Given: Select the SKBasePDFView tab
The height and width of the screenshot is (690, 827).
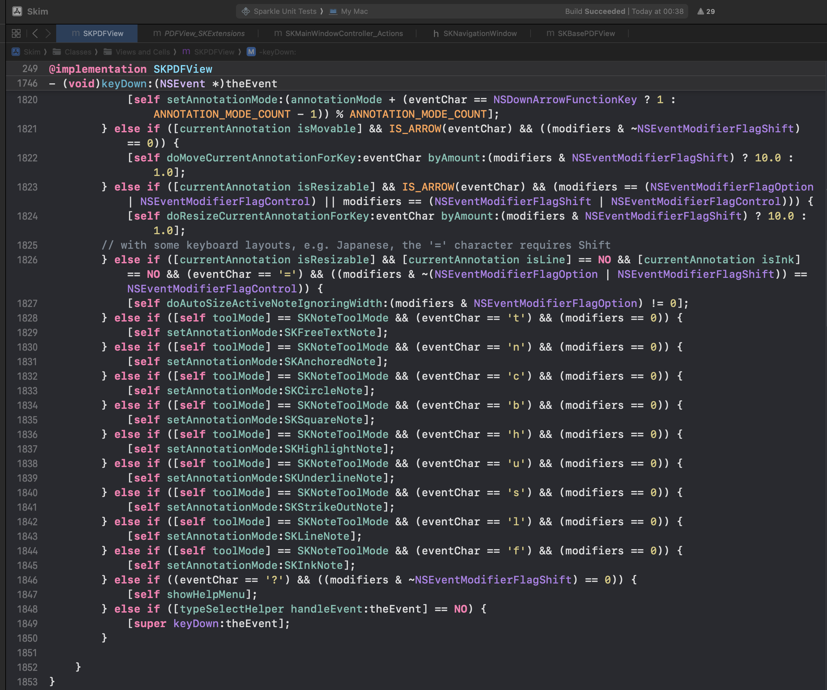Looking at the screenshot, I should tap(586, 33).
